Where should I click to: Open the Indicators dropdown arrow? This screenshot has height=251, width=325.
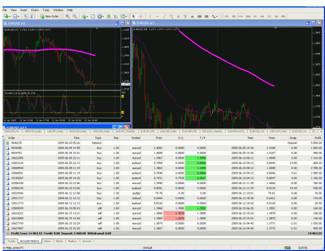click(87, 17)
